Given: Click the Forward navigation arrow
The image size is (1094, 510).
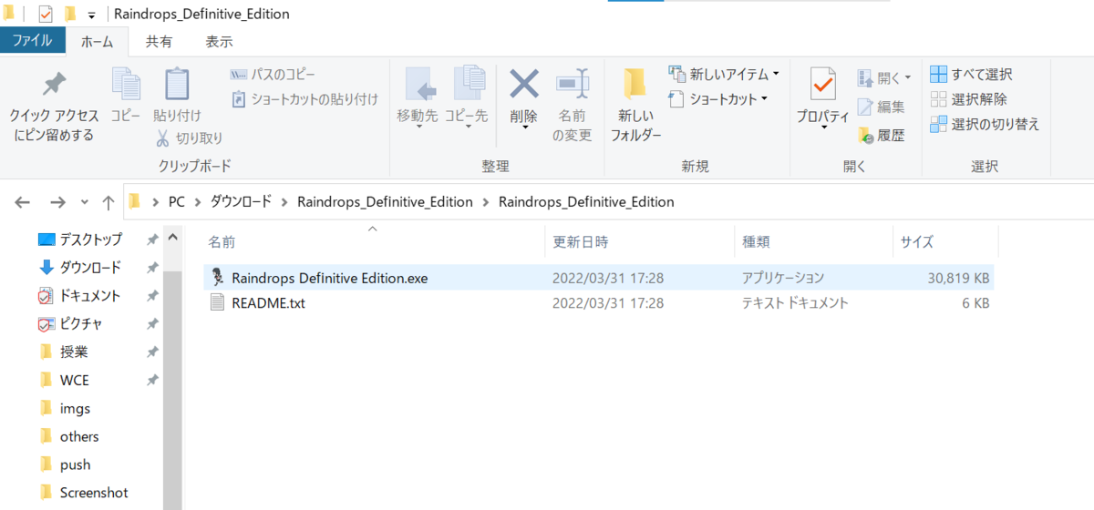Looking at the screenshot, I should click(x=57, y=202).
